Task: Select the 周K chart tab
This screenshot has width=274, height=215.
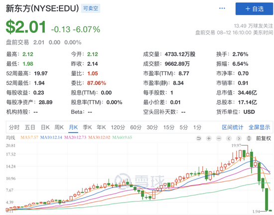Action: click(59, 127)
